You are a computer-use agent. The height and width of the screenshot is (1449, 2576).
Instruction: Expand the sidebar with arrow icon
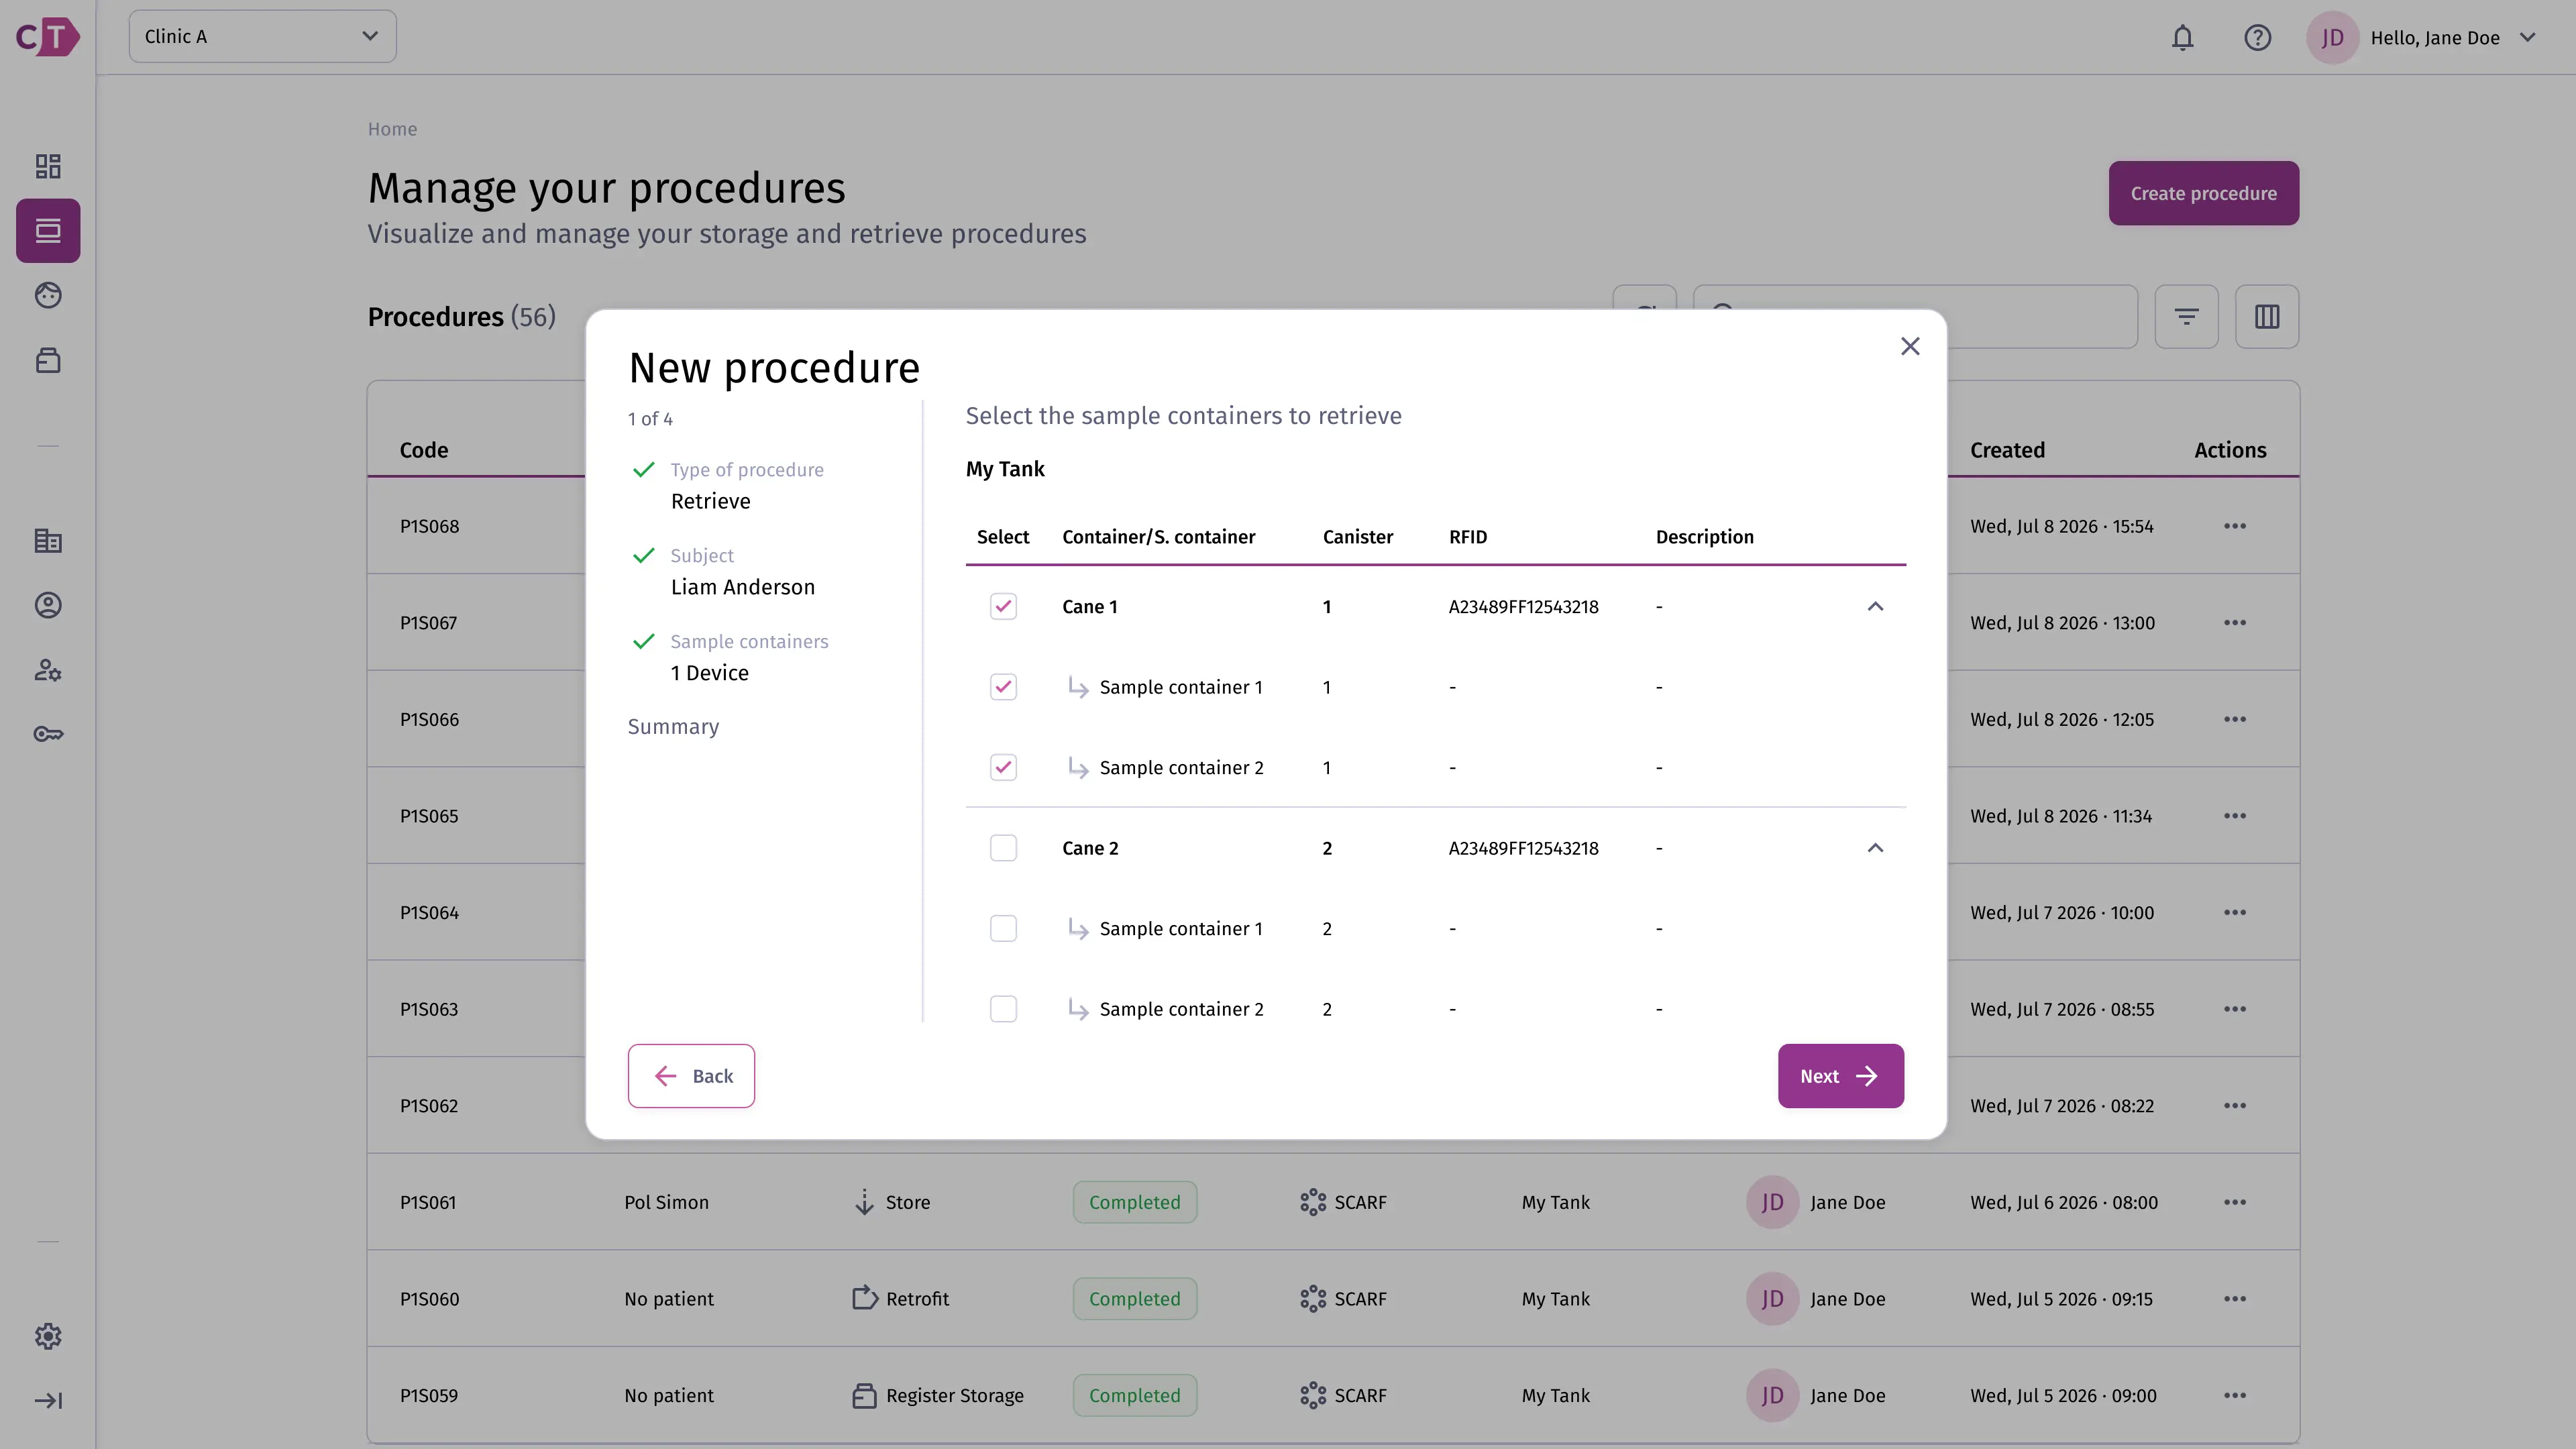click(x=48, y=1401)
